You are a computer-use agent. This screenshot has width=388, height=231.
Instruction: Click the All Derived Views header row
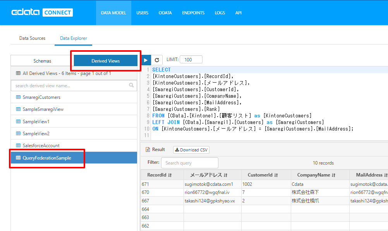(74, 73)
